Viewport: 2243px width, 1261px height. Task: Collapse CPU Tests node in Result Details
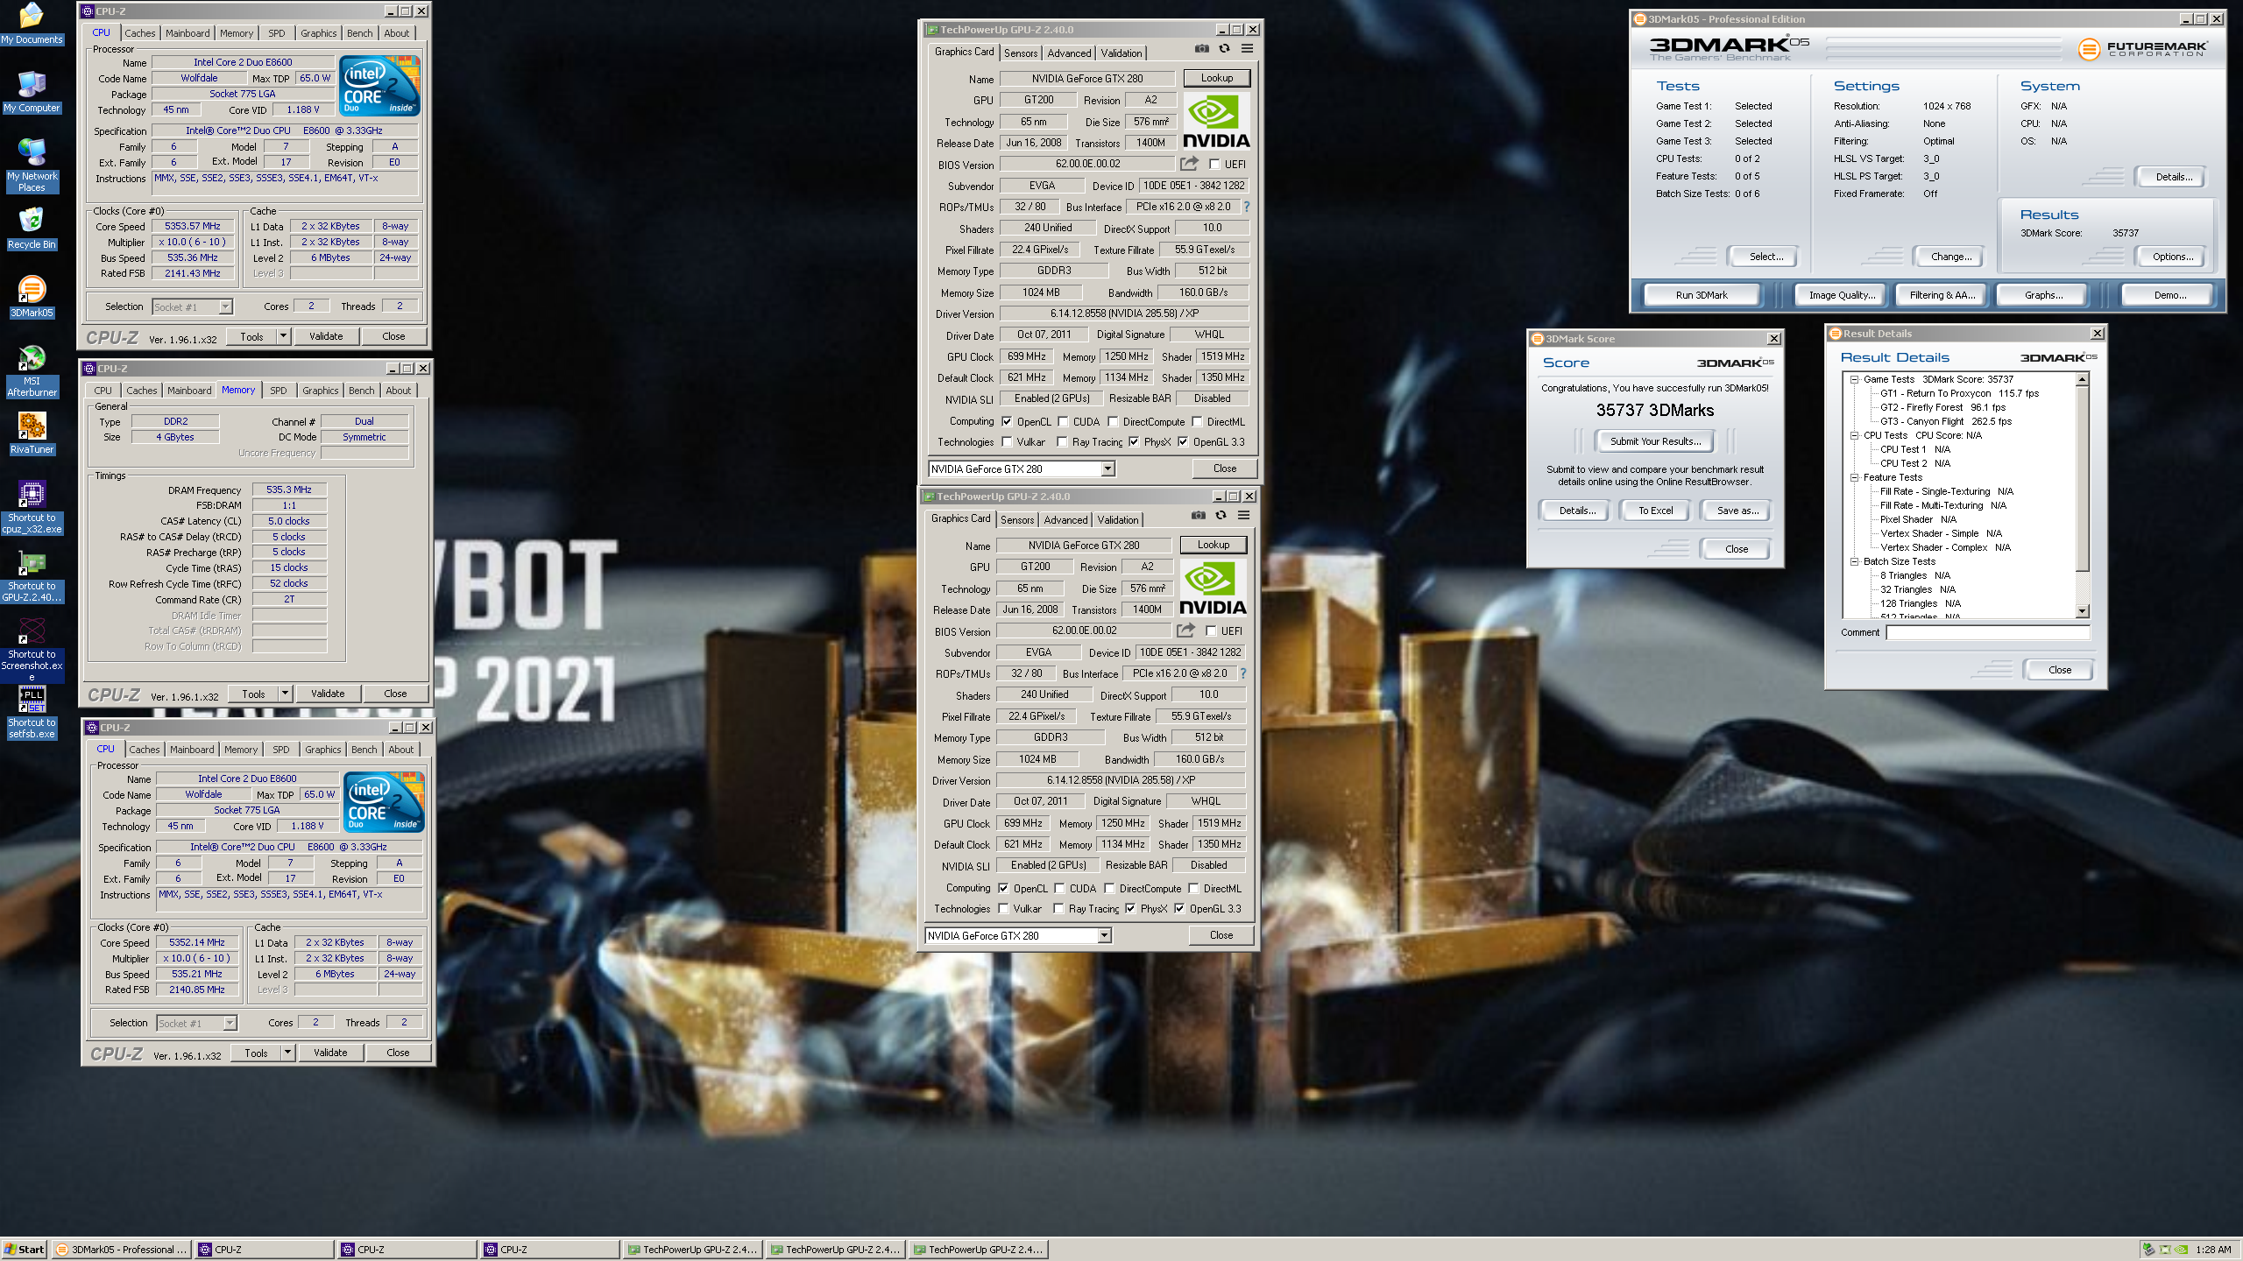click(1855, 435)
